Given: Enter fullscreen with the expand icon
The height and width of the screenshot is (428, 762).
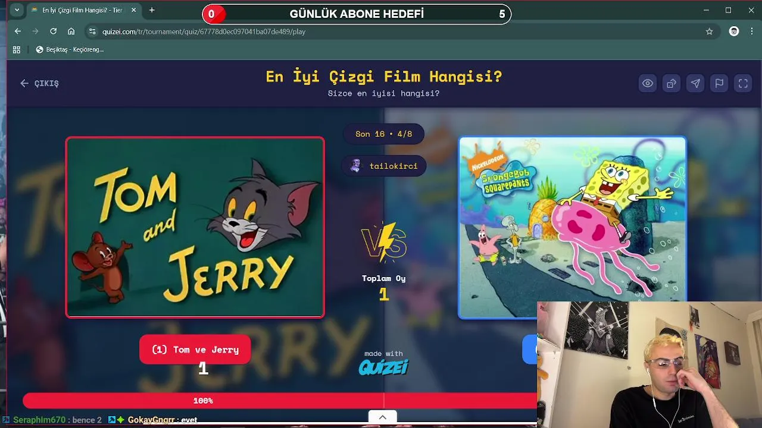Looking at the screenshot, I should click(x=743, y=83).
